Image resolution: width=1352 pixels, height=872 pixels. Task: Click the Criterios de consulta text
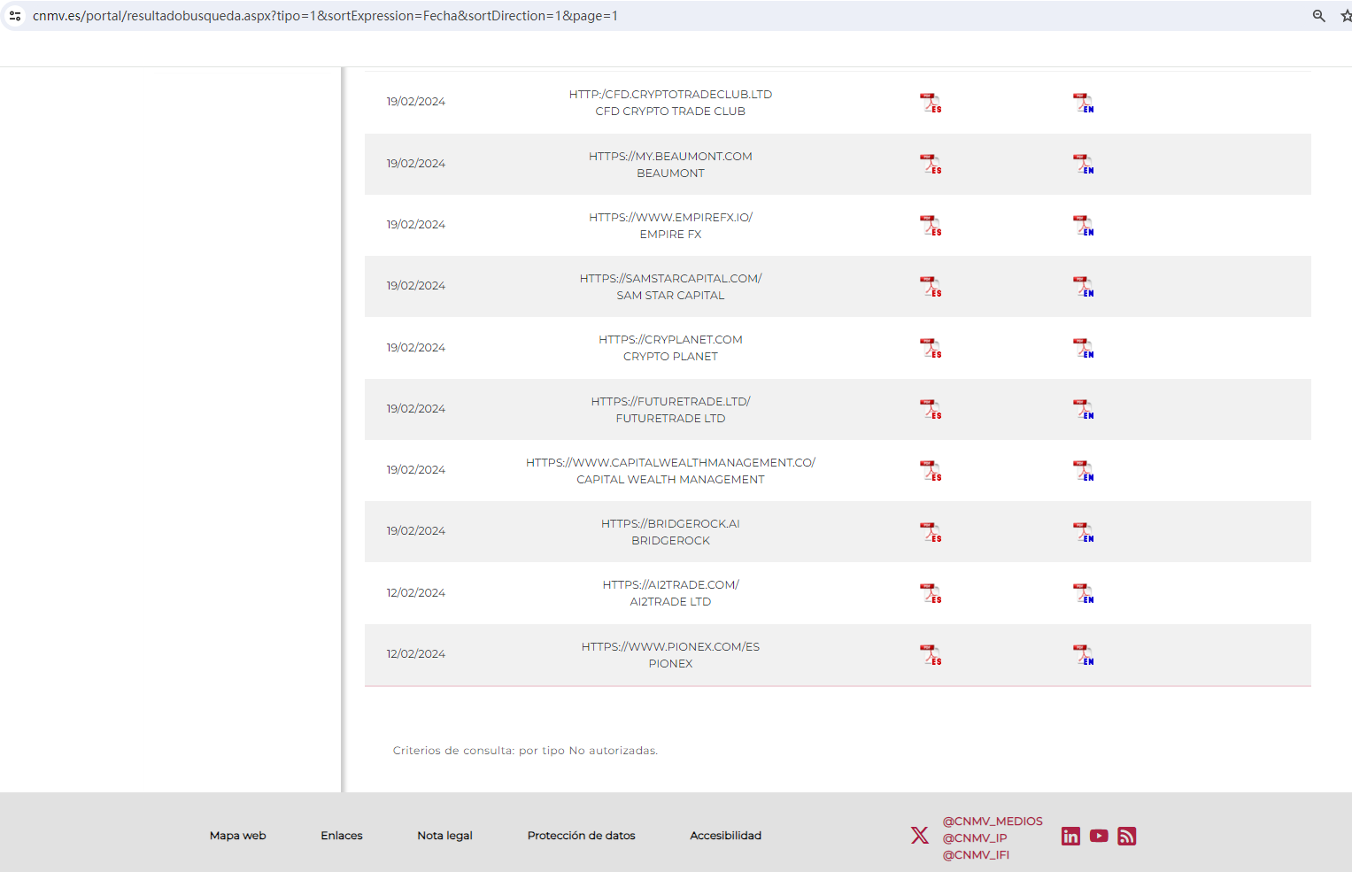[525, 751]
